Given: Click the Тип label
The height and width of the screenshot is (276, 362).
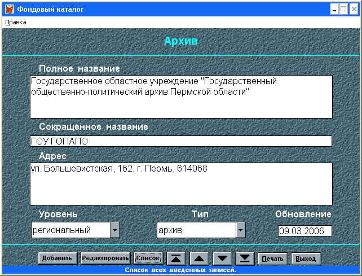Looking at the screenshot, I should click(x=200, y=214).
